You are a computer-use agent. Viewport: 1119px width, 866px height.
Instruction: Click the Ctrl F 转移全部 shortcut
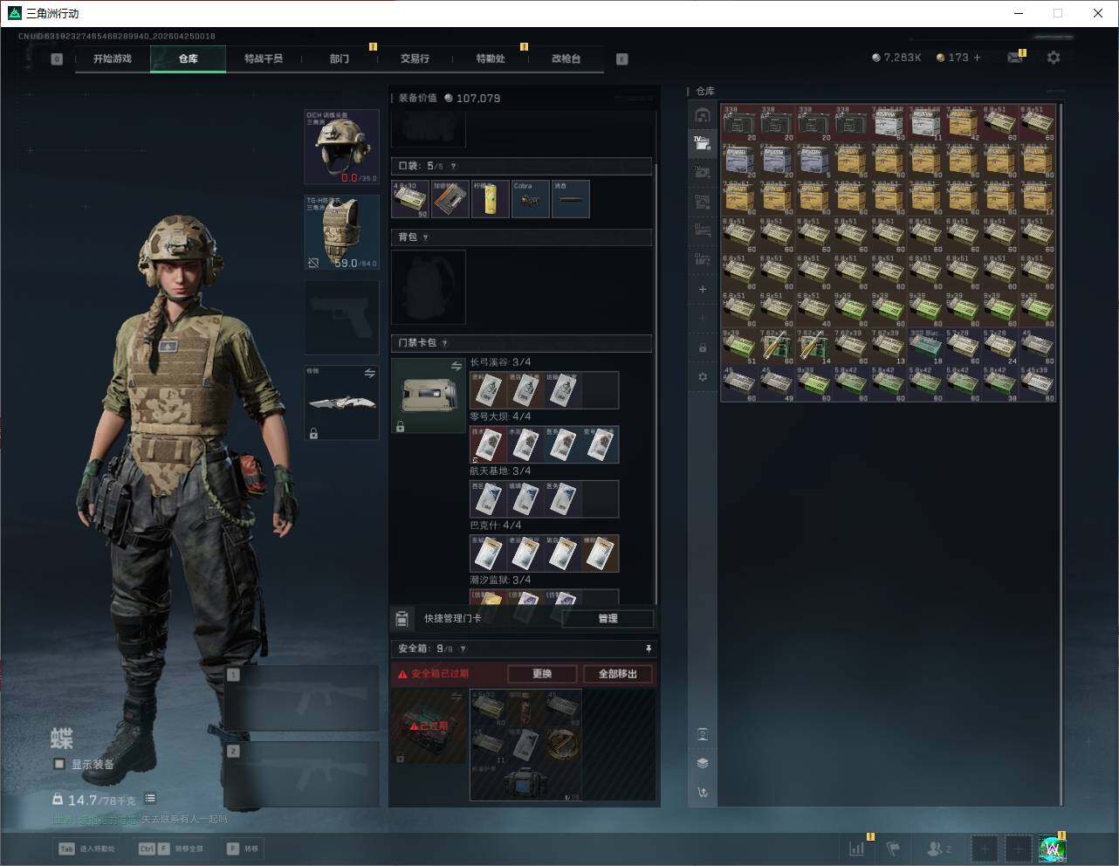point(171,849)
